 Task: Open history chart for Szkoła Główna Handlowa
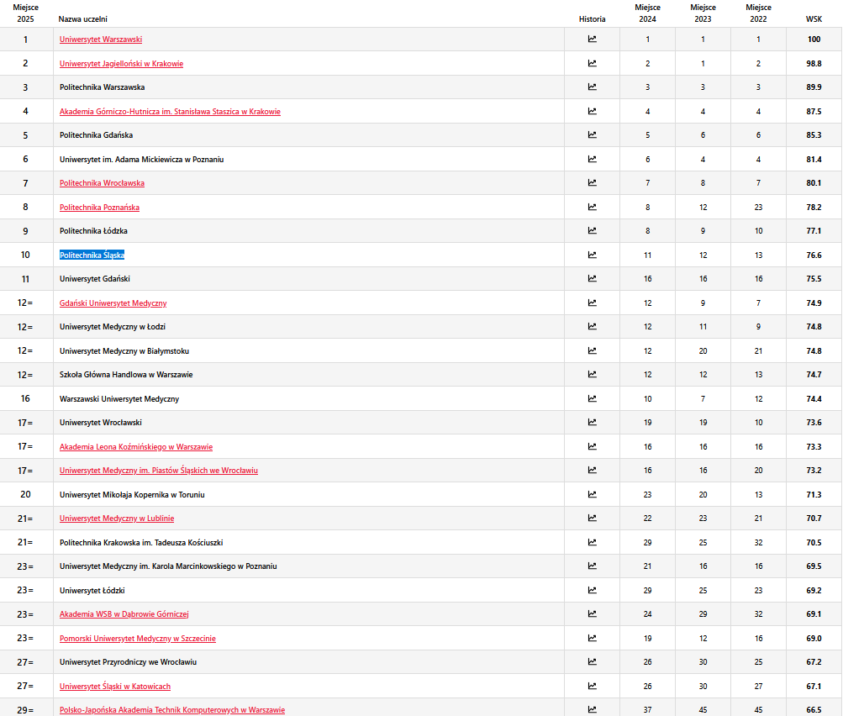(x=592, y=374)
